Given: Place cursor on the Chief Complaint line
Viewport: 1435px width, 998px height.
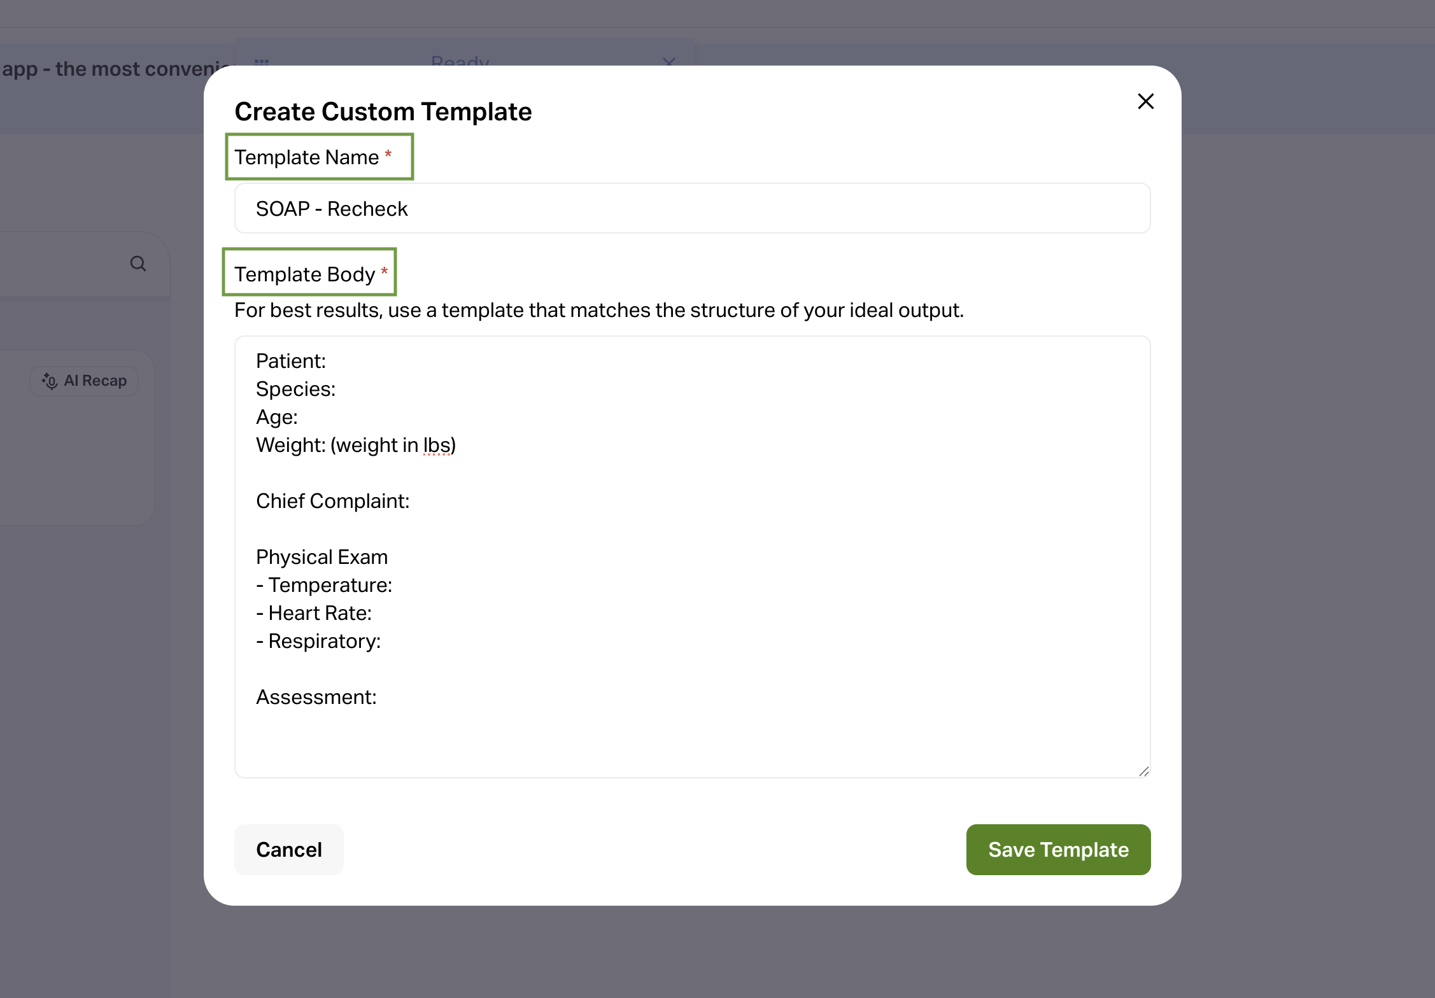Looking at the screenshot, I should (x=332, y=502).
